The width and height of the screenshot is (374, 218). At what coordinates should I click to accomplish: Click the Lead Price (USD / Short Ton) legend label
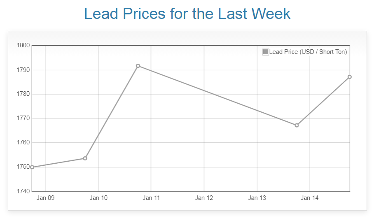(x=308, y=52)
